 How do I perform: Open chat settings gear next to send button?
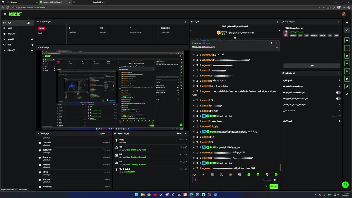266,186
